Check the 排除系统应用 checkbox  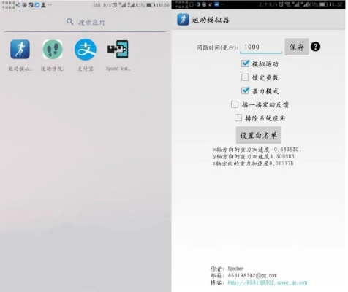point(238,118)
